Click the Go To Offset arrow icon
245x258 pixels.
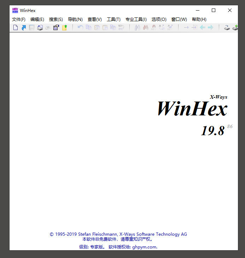[x=186, y=28]
